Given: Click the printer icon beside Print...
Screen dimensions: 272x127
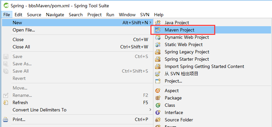Looking at the screenshot, I should 6,119.
